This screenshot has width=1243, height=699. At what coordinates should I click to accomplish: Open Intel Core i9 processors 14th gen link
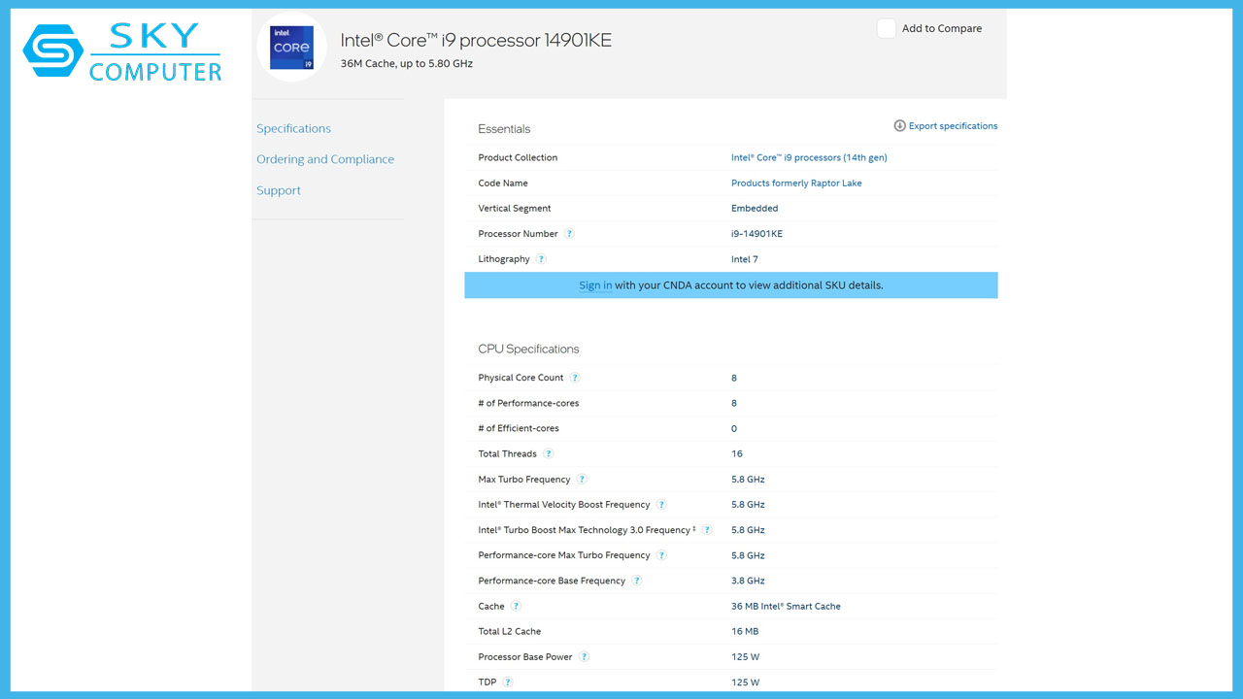pyautogui.click(x=809, y=157)
